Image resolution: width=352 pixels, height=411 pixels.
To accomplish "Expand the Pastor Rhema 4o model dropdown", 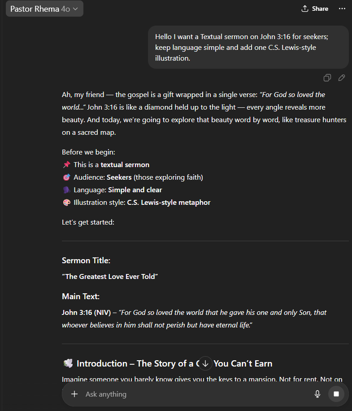I will coord(44,9).
